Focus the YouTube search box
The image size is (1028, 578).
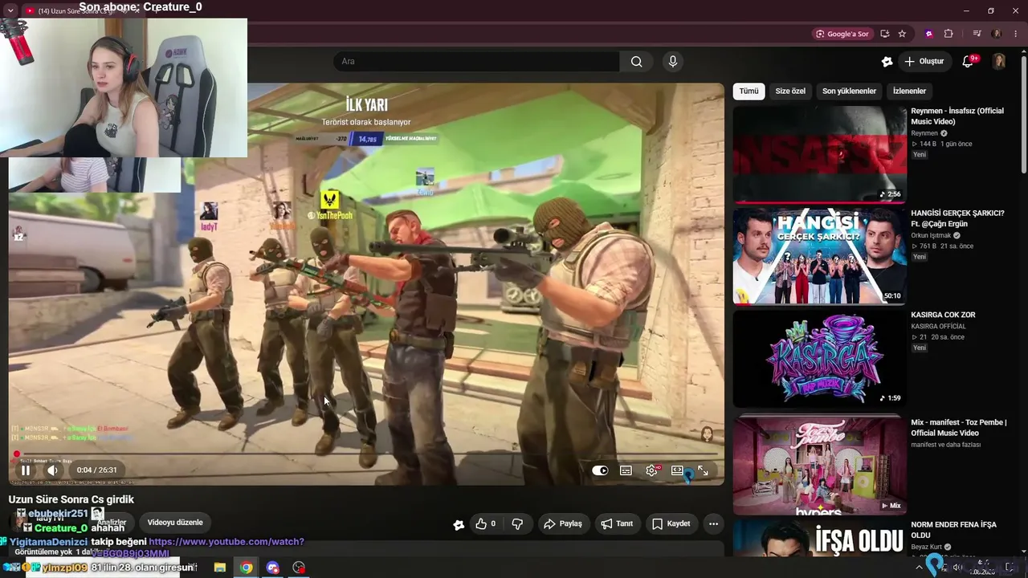pos(476,62)
